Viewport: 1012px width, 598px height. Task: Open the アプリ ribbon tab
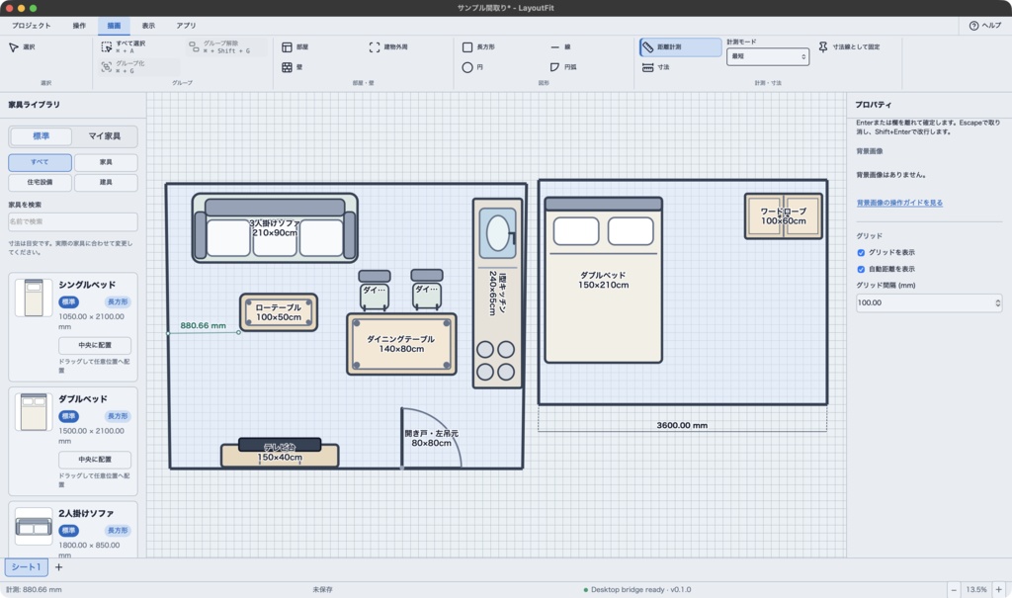[186, 25]
